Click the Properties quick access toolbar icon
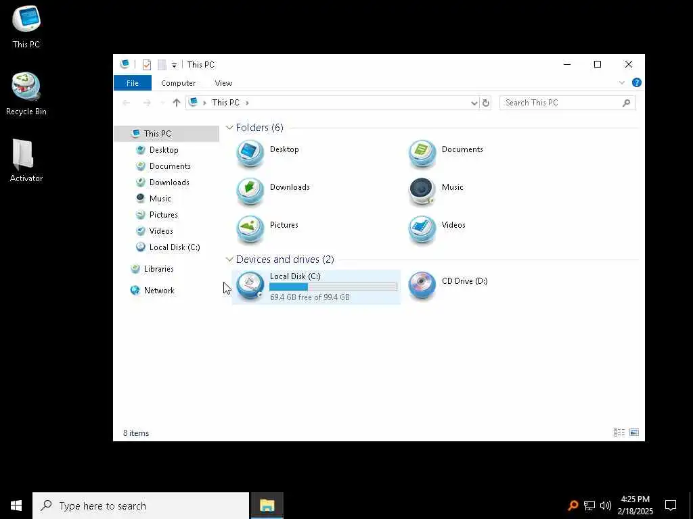This screenshot has width=693, height=519. (147, 65)
